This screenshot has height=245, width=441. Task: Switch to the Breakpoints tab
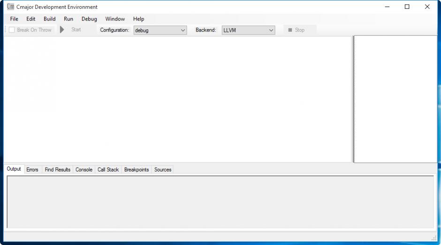pos(137,170)
